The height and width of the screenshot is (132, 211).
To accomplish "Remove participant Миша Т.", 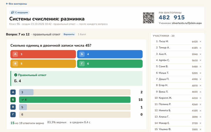I will 200,73.
